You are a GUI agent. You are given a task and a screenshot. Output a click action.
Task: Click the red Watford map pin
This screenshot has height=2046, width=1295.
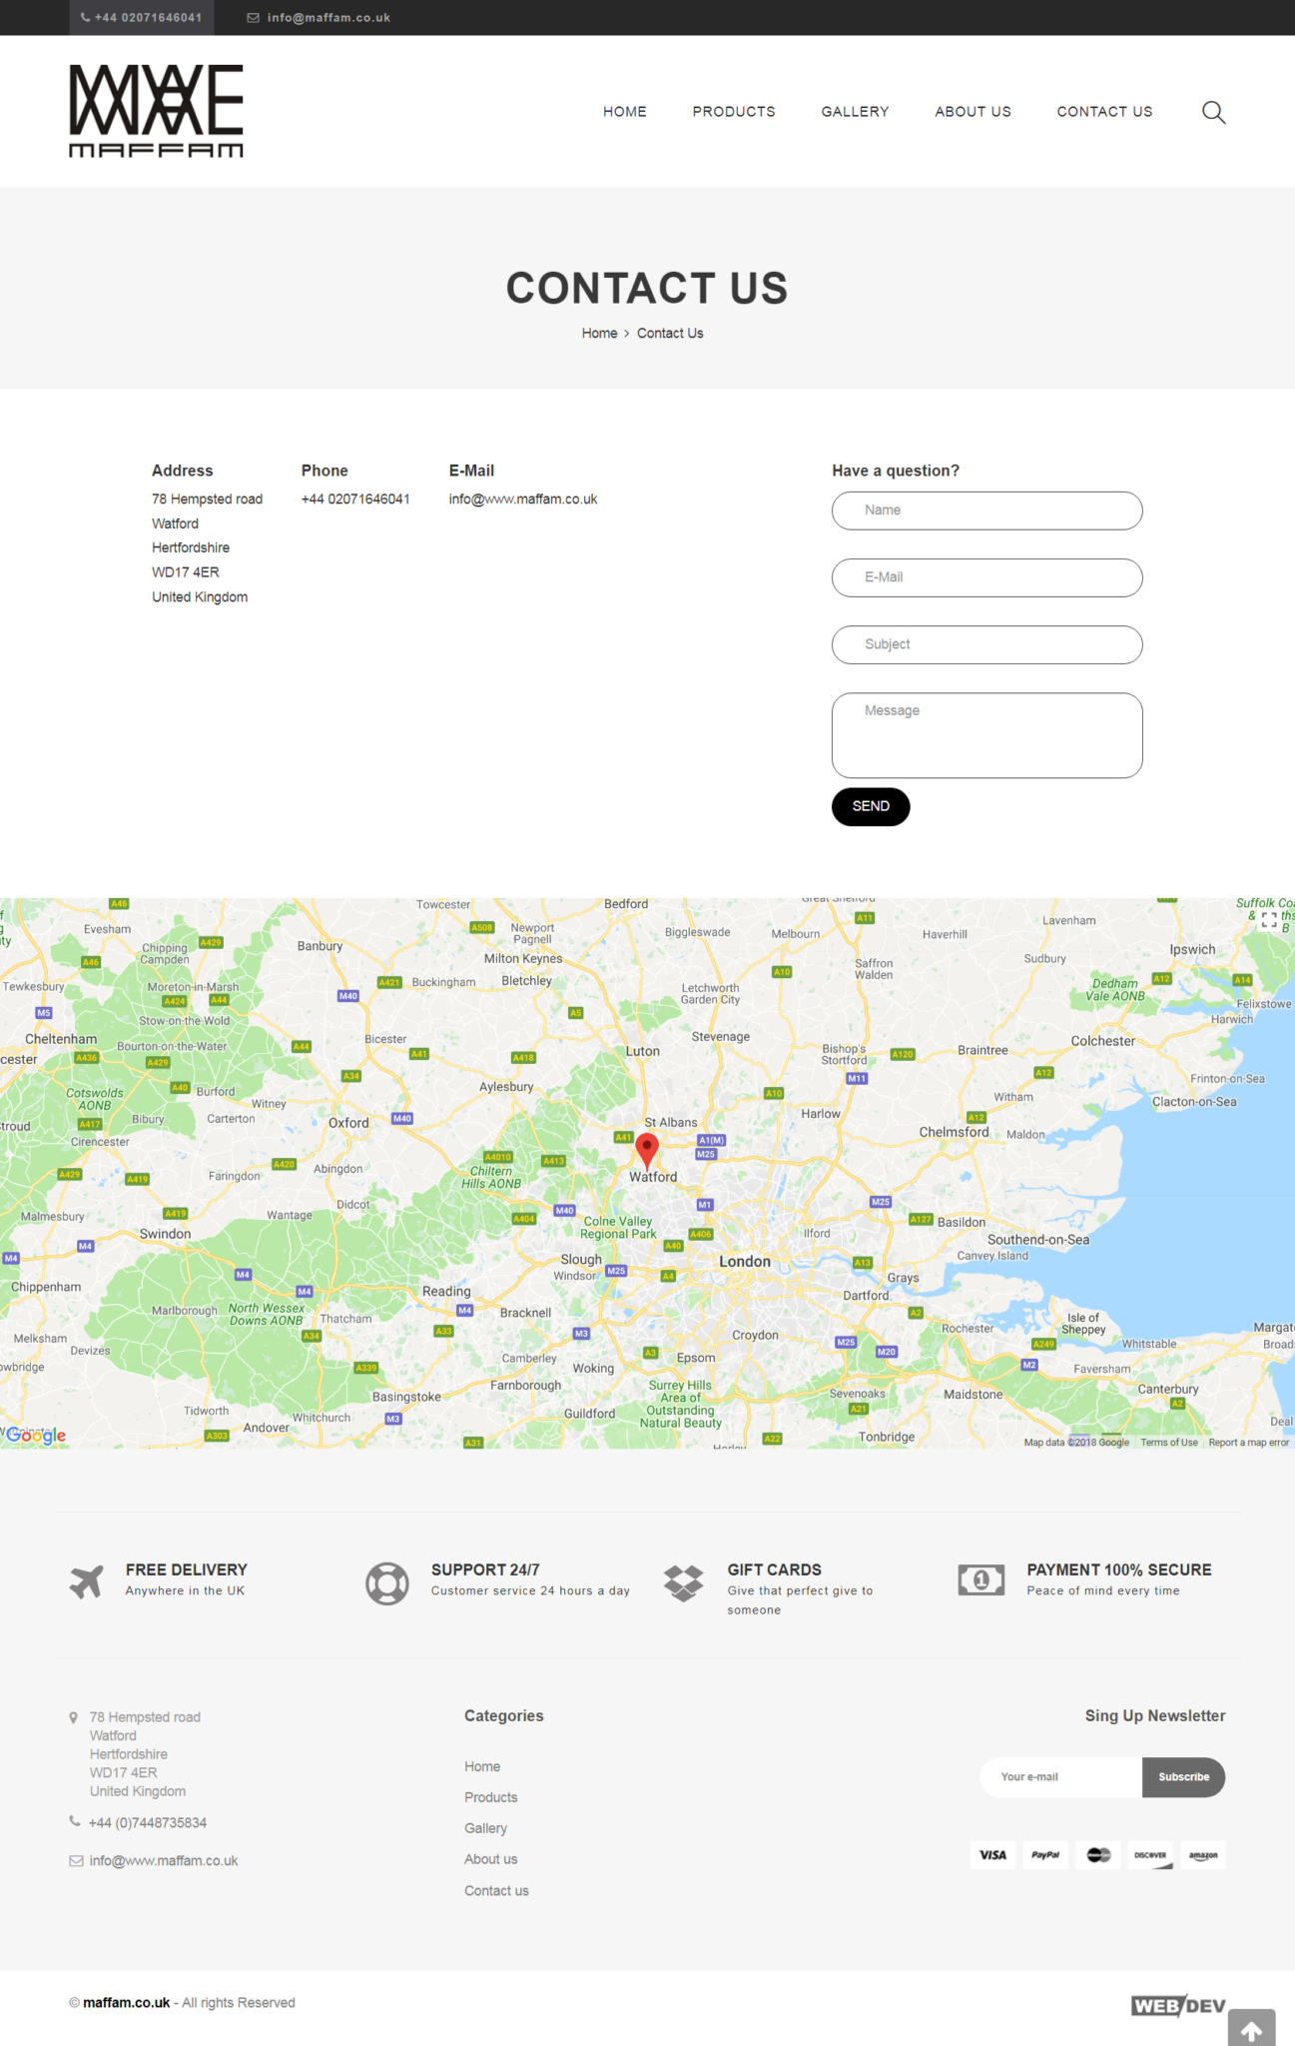click(647, 1149)
